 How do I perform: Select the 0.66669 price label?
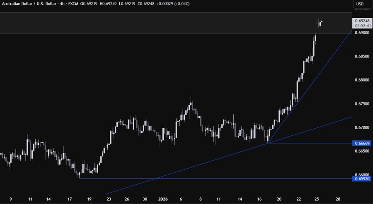(x=362, y=143)
